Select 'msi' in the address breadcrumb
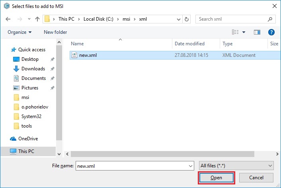The height and width of the screenshot is (188, 281). [x=126, y=19]
